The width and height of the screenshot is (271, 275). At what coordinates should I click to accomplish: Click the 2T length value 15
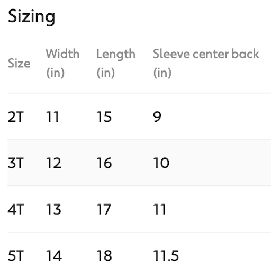coord(104,117)
